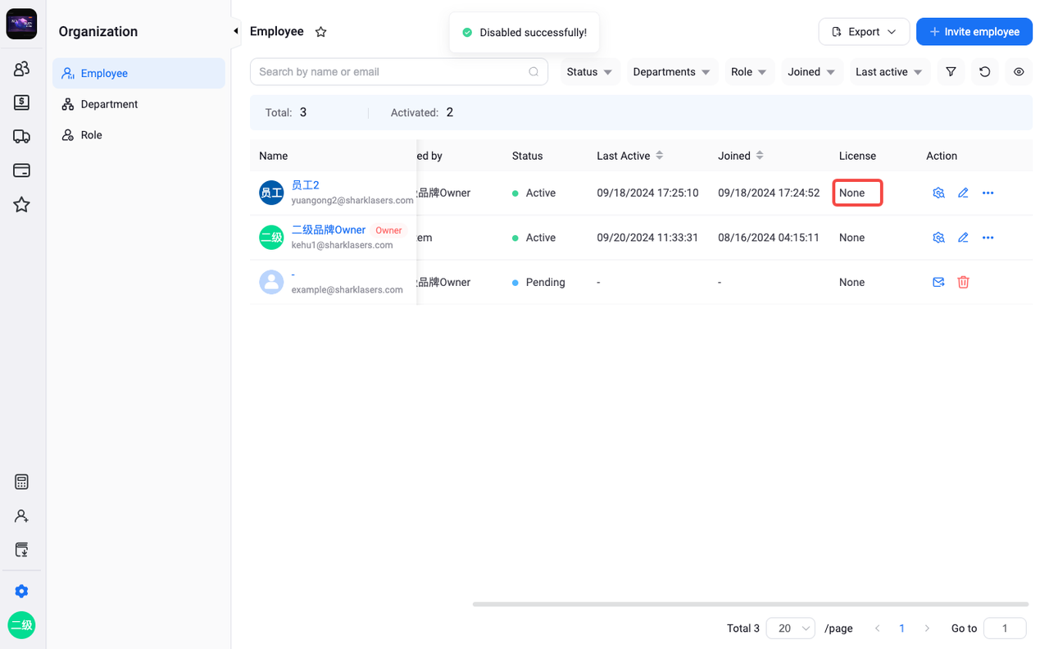Open permission settings icon for 二级品牌Owner row
This screenshot has width=1049, height=649.
click(939, 238)
